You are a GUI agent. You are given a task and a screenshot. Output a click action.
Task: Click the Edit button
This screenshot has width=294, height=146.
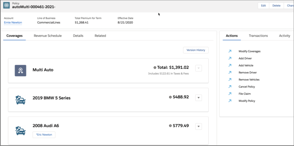[263, 6]
